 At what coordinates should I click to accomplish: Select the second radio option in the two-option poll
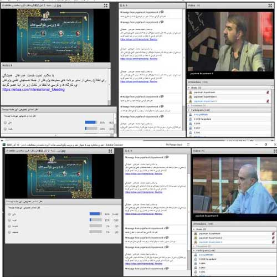coord(6,129)
